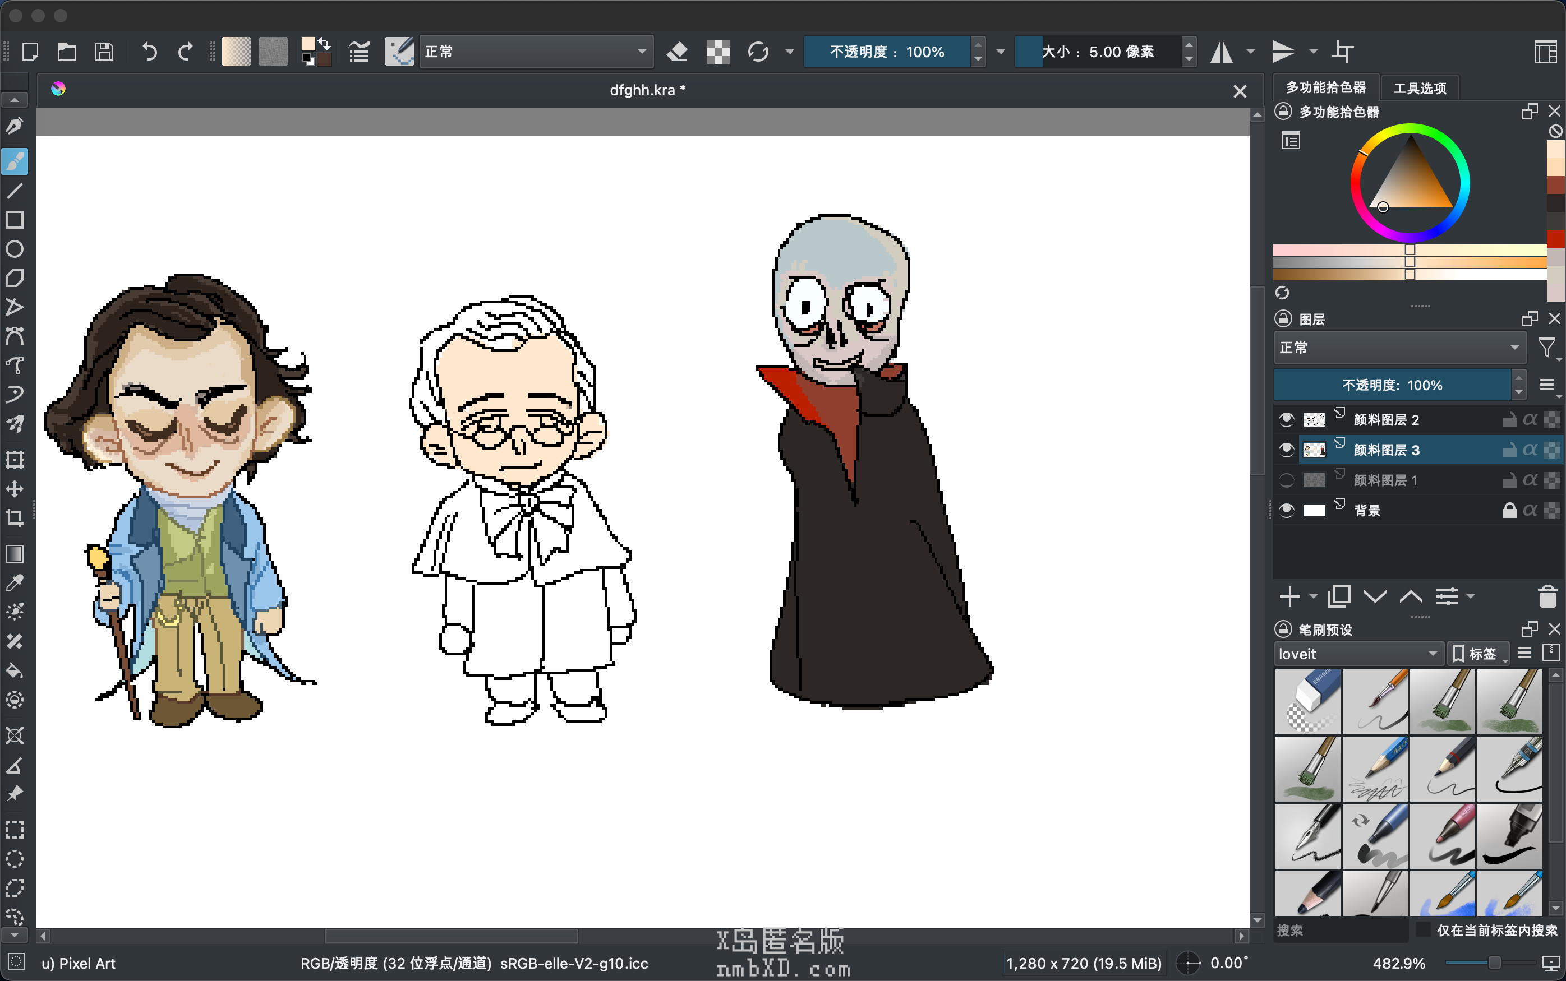
Task: Delete layer with trash icon
Action: pos(1547,596)
